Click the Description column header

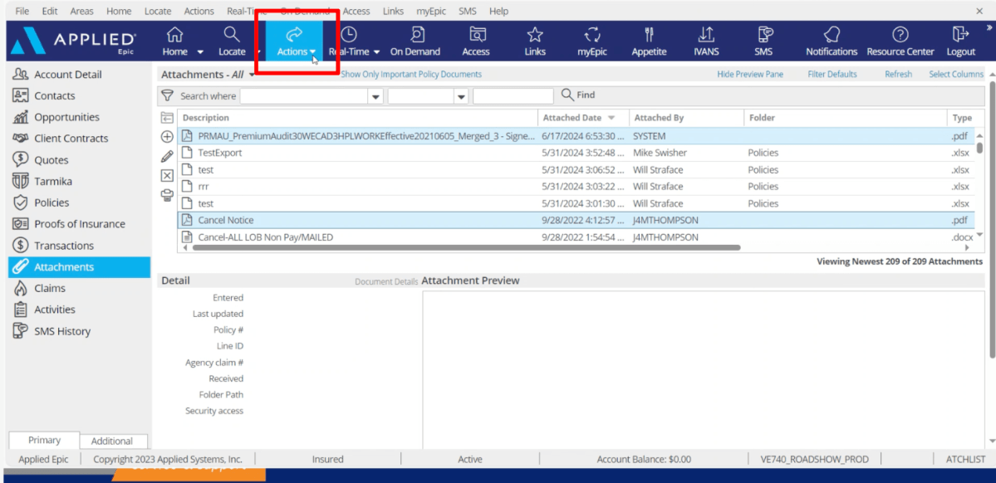358,118
